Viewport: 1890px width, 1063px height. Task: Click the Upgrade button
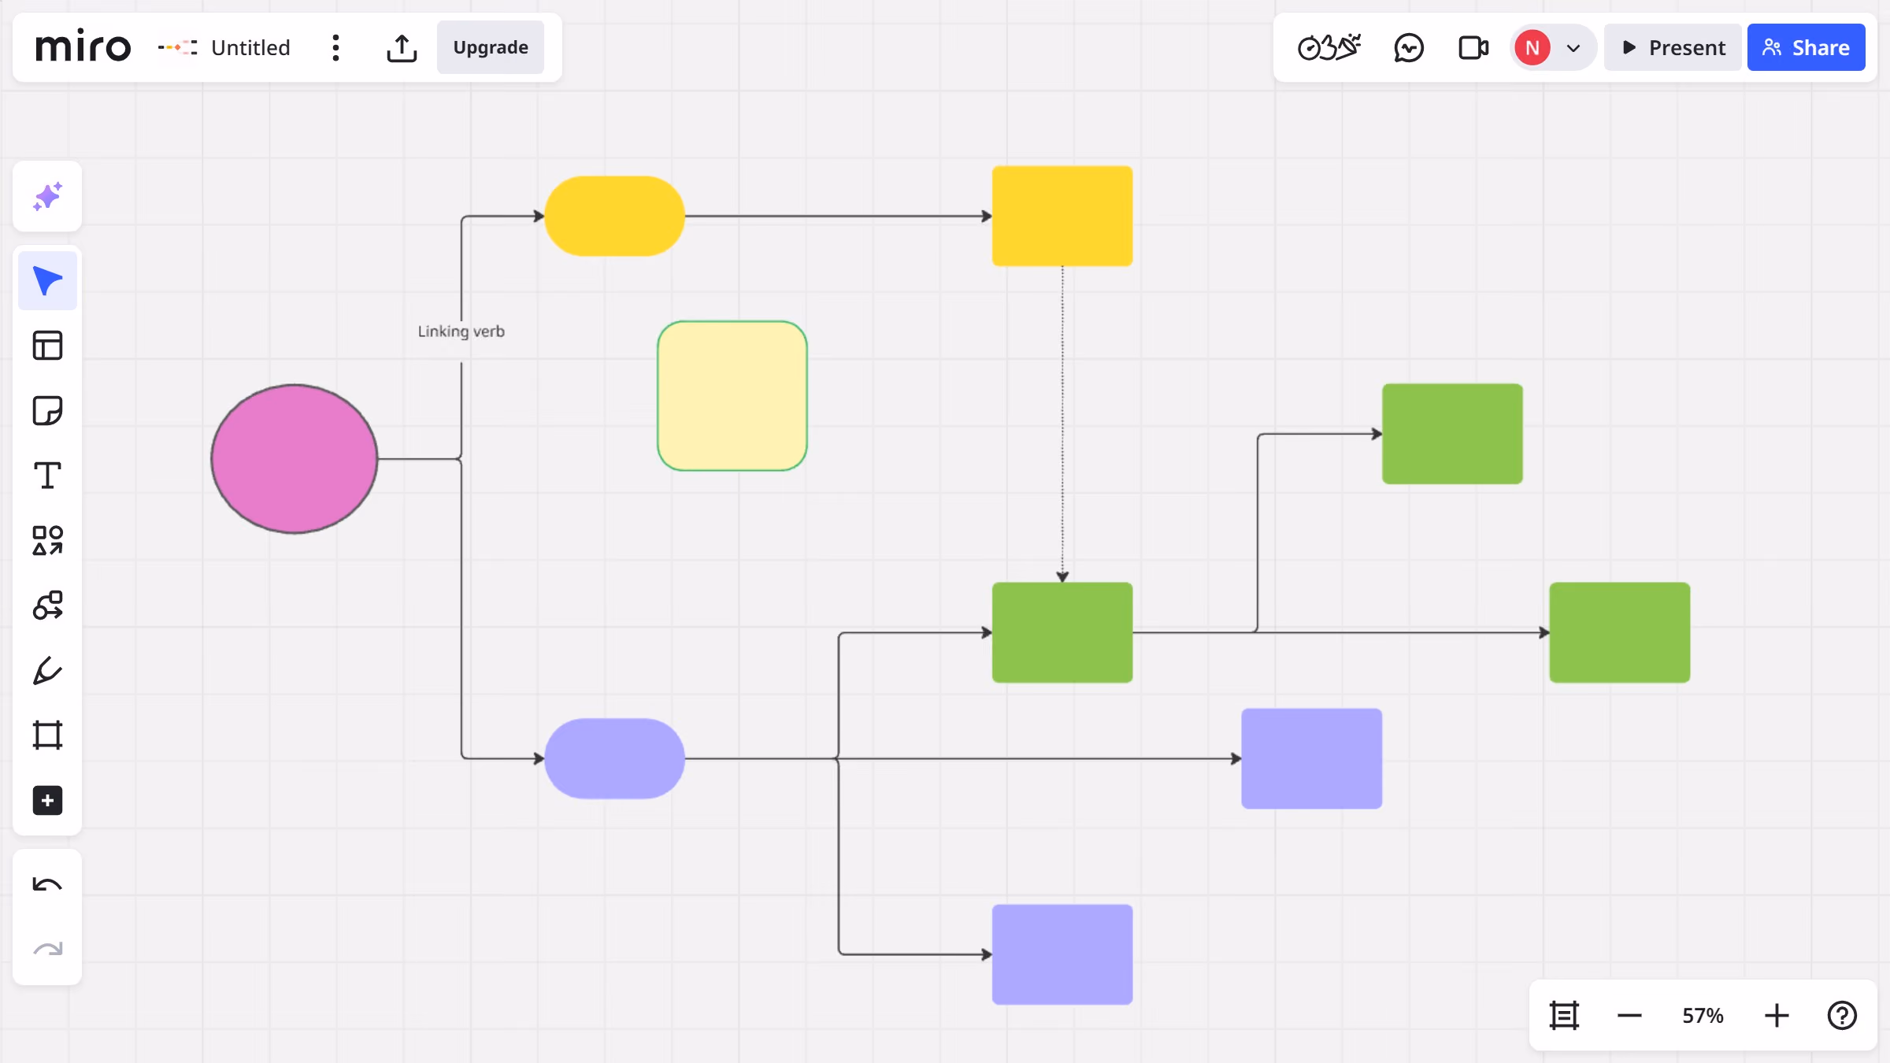pos(491,47)
